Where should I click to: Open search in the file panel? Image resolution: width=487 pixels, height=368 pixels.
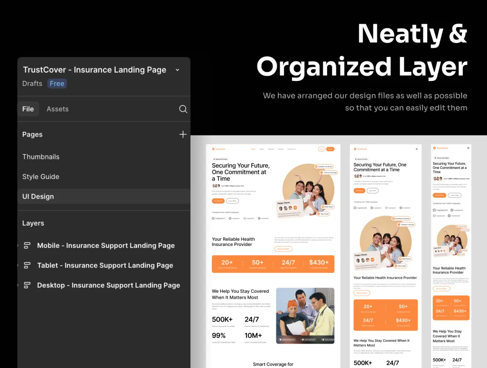(183, 109)
